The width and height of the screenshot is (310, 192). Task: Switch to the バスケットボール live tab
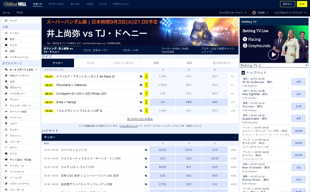(x=123, y=63)
